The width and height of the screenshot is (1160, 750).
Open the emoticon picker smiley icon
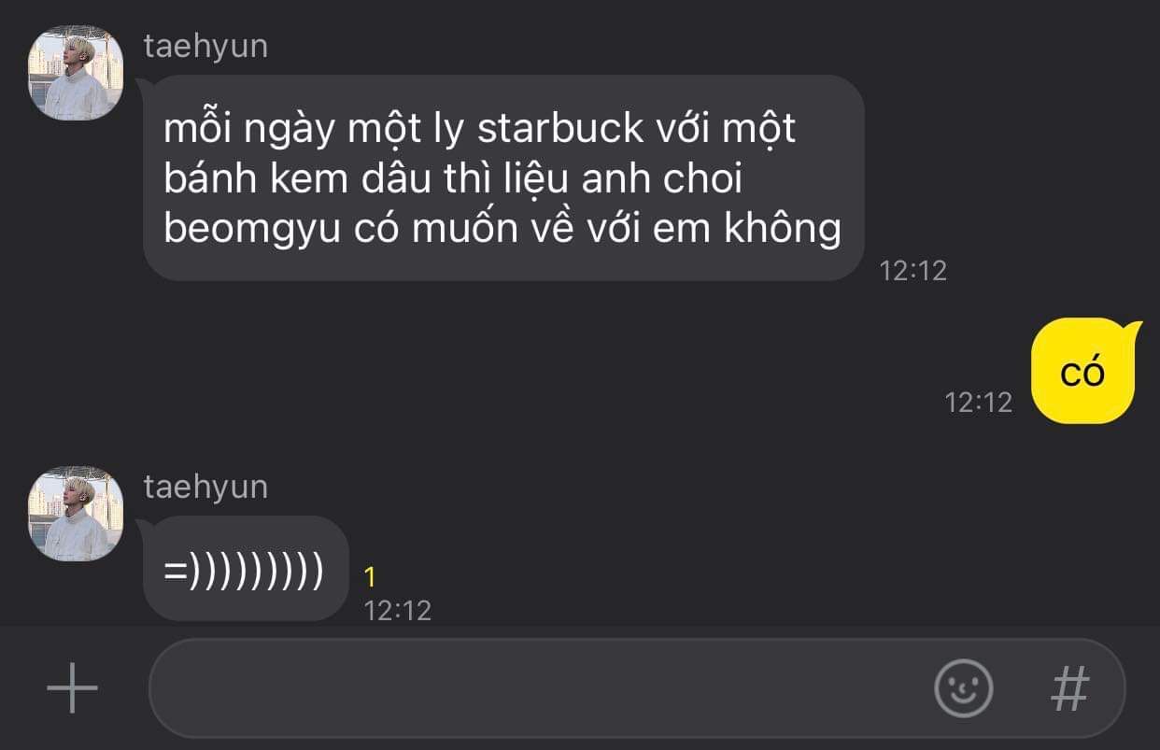tap(963, 688)
